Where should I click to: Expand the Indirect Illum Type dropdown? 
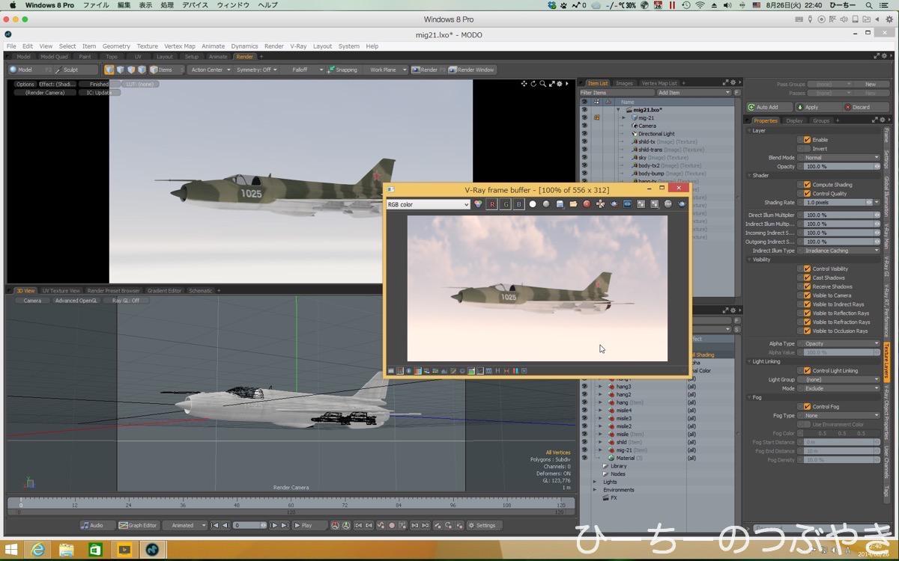coord(842,251)
